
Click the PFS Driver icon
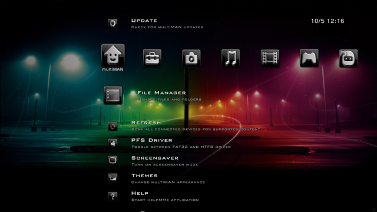(x=113, y=143)
